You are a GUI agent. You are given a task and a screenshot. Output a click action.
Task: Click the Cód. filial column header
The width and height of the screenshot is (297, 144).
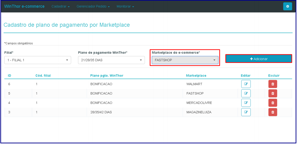[43, 76]
